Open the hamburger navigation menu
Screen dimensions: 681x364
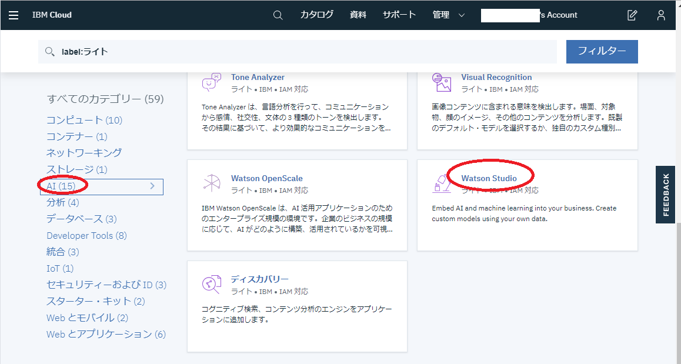tap(14, 15)
